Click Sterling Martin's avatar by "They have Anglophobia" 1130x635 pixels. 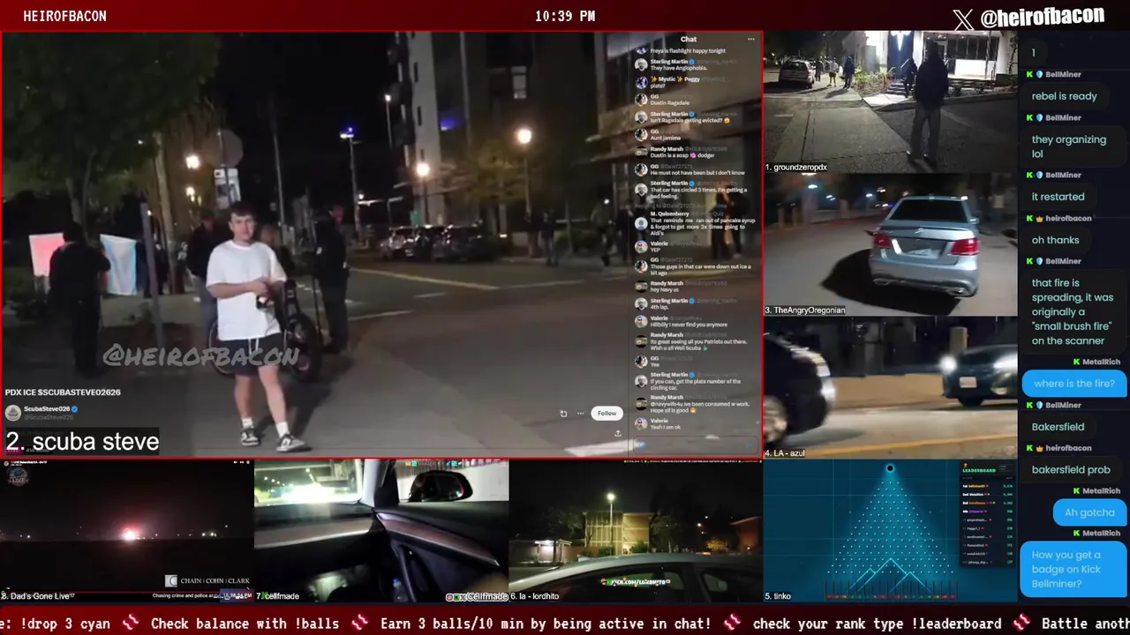click(642, 64)
